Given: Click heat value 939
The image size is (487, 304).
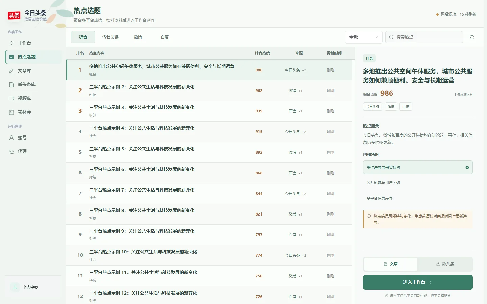Looking at the screenshot, I should (259, 111).
